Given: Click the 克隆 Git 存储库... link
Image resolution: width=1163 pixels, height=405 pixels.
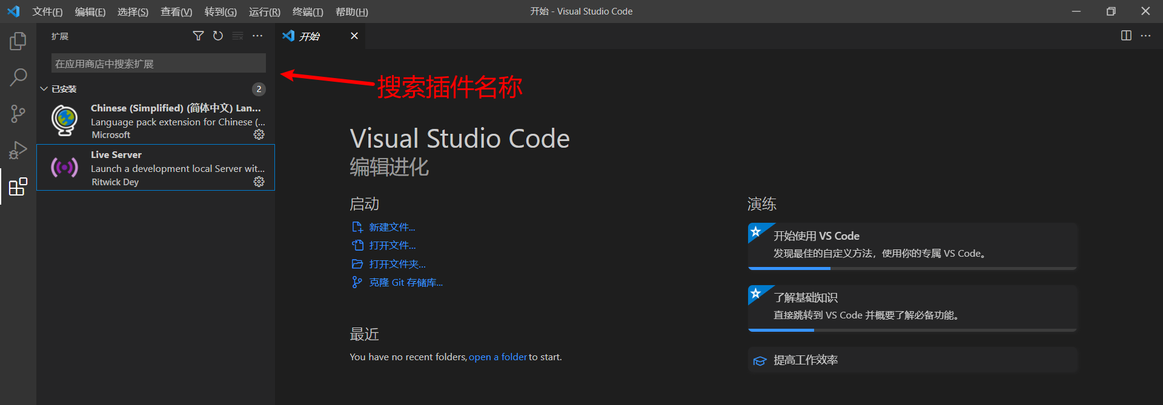Looking at the screenshot, I should (406, 282).
